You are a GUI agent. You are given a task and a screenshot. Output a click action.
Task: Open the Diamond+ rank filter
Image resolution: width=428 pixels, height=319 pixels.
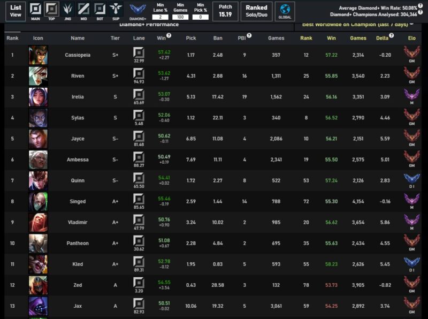tap(138, 11)
